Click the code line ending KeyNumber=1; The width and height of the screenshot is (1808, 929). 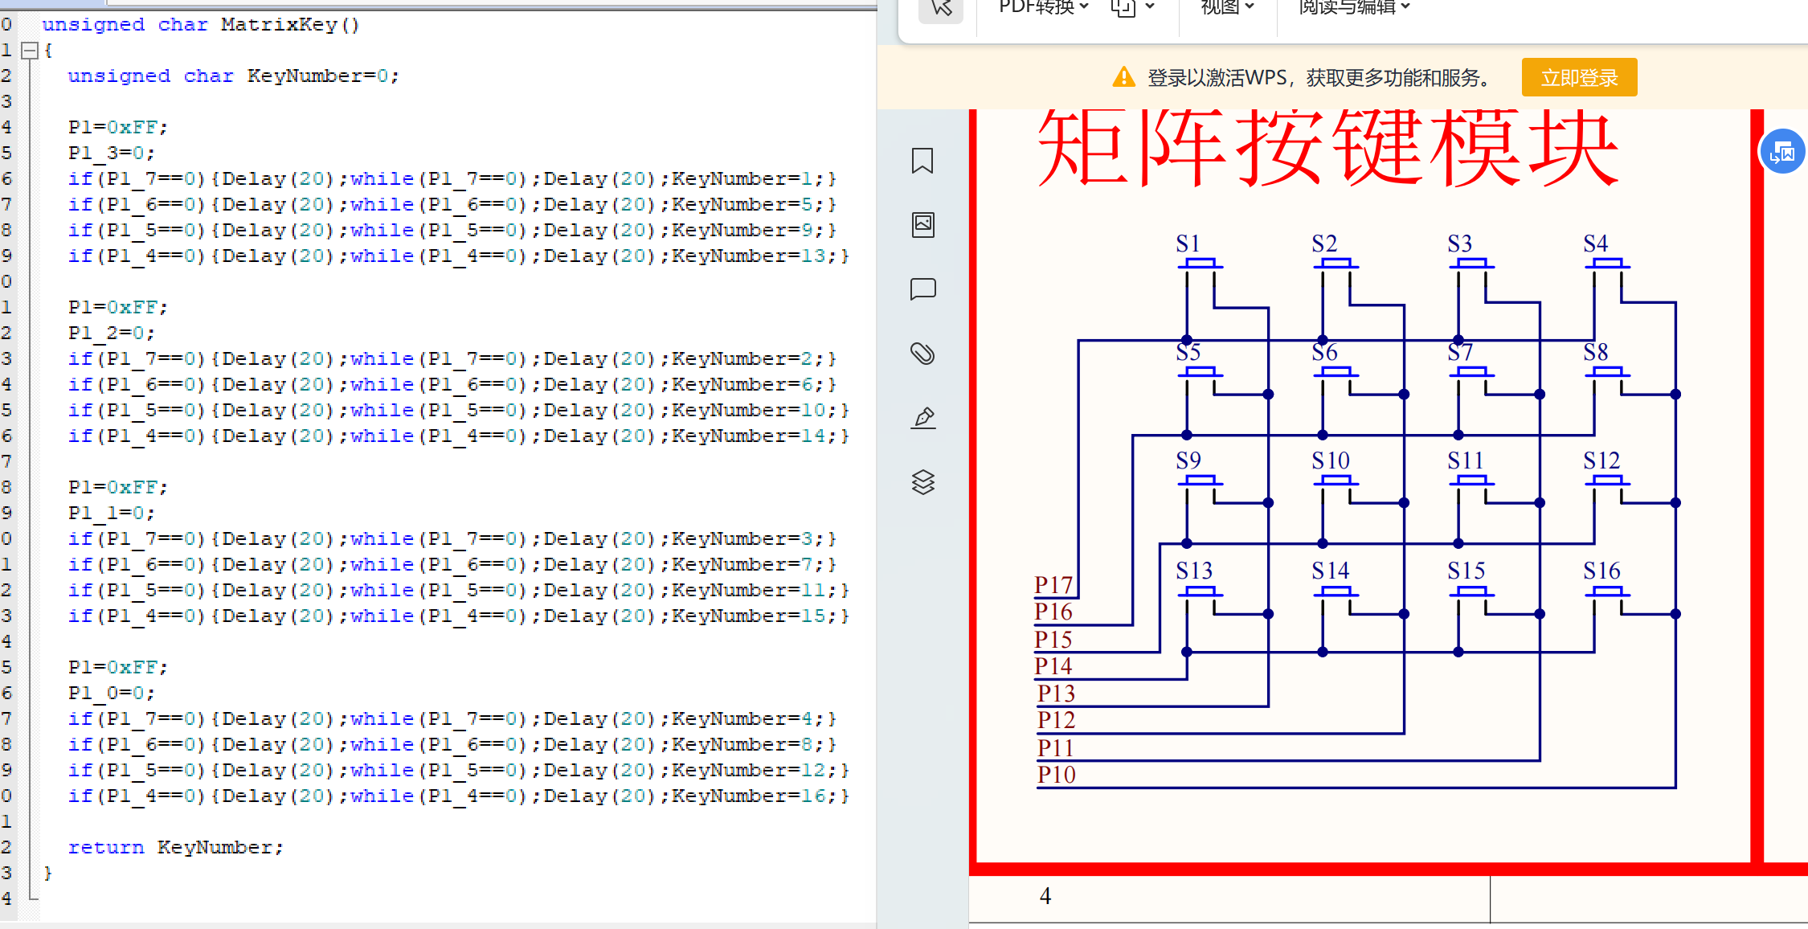pos(452,179)
